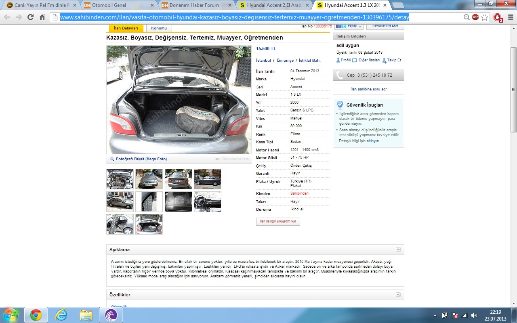Click İlan ile ilgili şikayetim var button
The width and height of the screenshot is (517, 323).
tap(278, 222)
